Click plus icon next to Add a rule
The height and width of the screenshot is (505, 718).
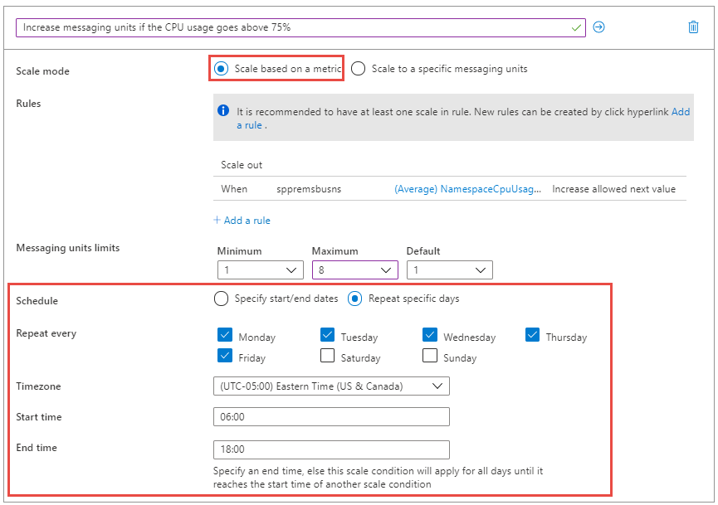(217, 220)
